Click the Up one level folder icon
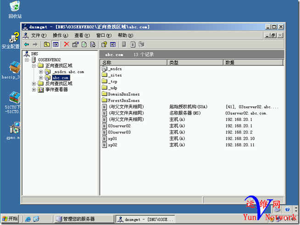Viewport: 300px width, 225px height. (47, 44)
